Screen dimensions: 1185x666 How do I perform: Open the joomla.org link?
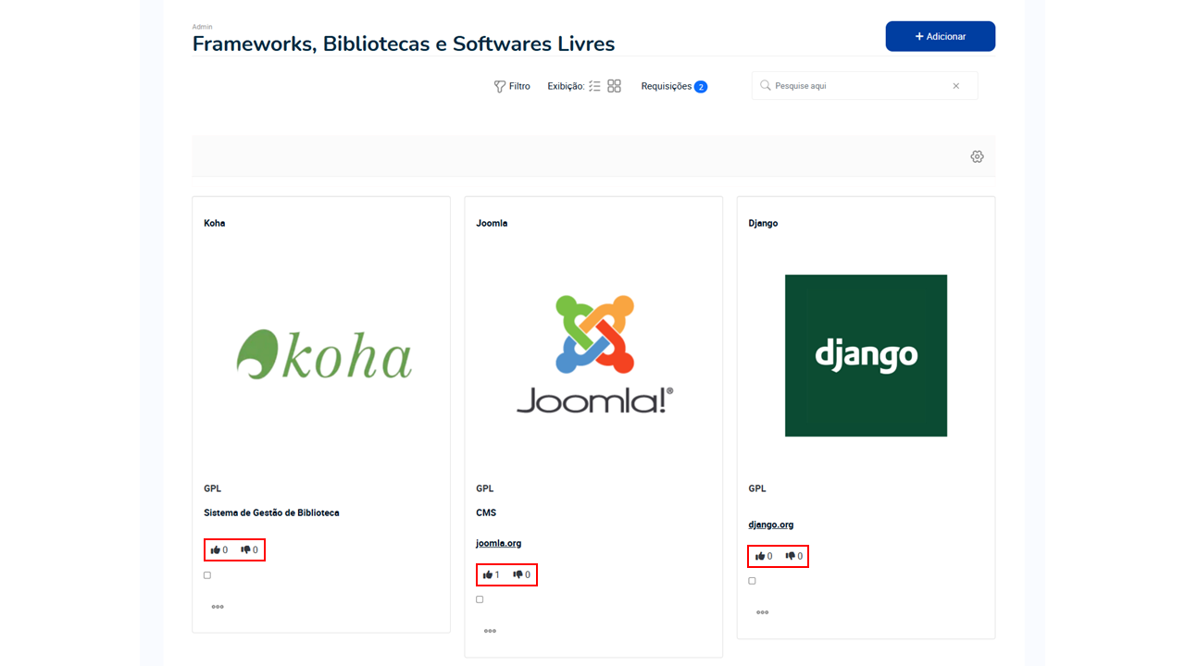tap(499, 543)
